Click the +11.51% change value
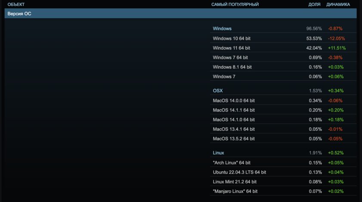 pos(337,48)
